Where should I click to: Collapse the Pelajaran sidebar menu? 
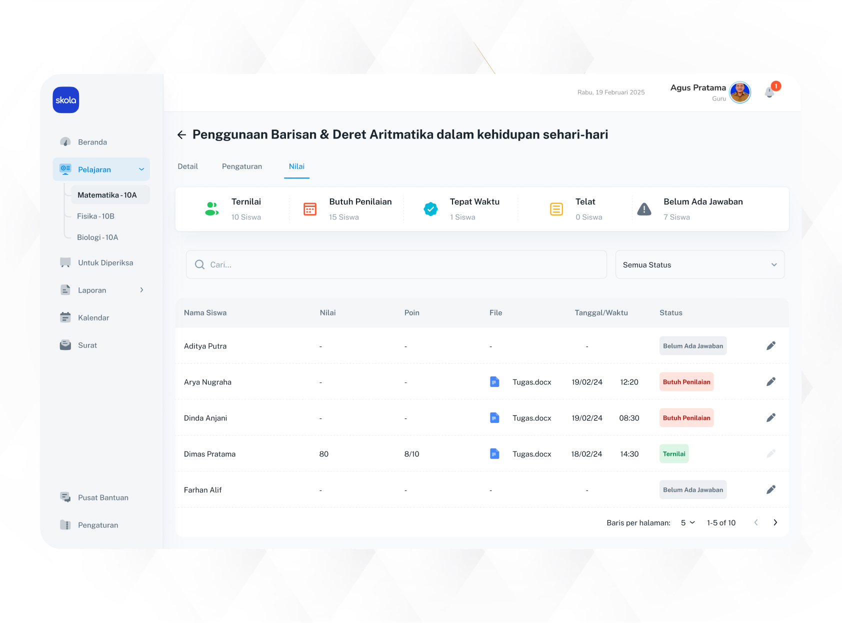(141, 169)
